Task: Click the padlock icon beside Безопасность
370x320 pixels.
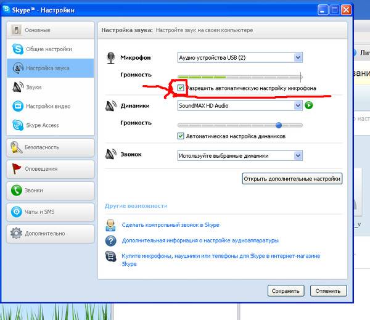Action: tap(16, 147)
